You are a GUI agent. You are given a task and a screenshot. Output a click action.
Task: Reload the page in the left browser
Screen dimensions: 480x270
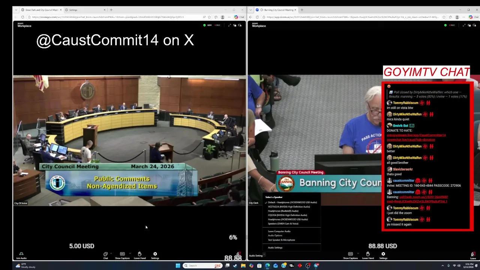pyautogui.click(x=22, y=17)
